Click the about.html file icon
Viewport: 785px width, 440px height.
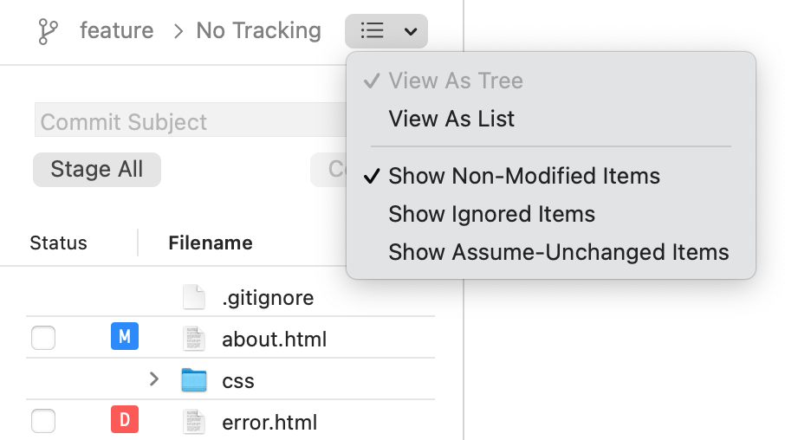pos(194,338)
